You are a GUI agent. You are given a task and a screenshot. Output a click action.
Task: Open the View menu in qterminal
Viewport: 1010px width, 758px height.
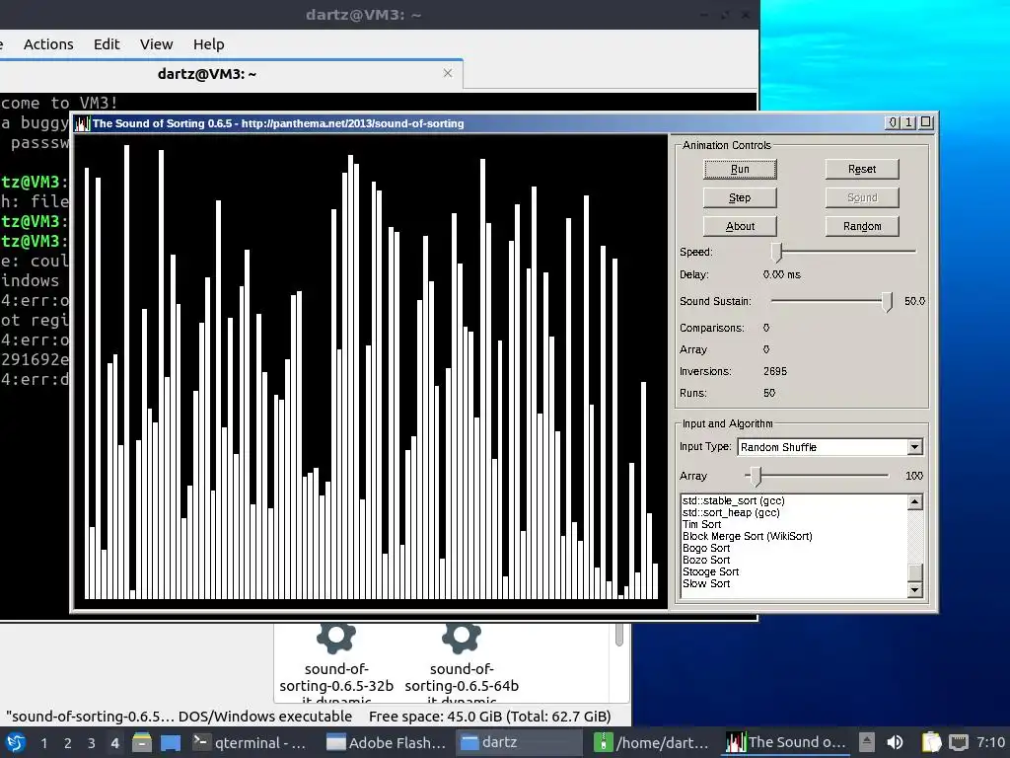coord(157,44)
